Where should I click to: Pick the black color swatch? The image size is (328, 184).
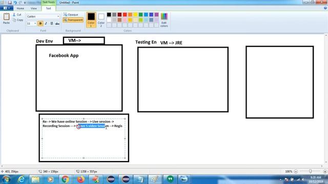coord(109,15)
